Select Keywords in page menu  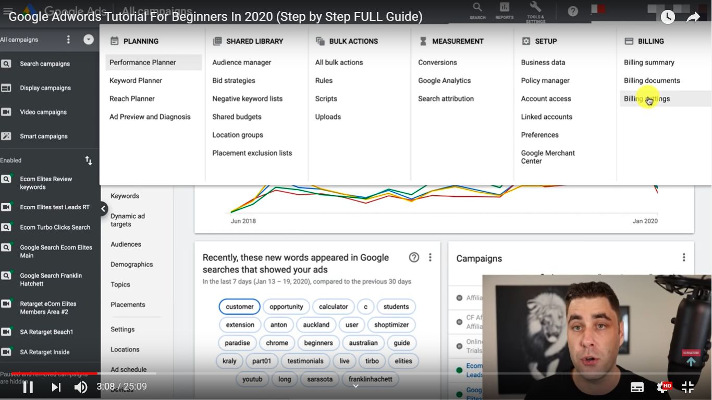tap(125, 196)
